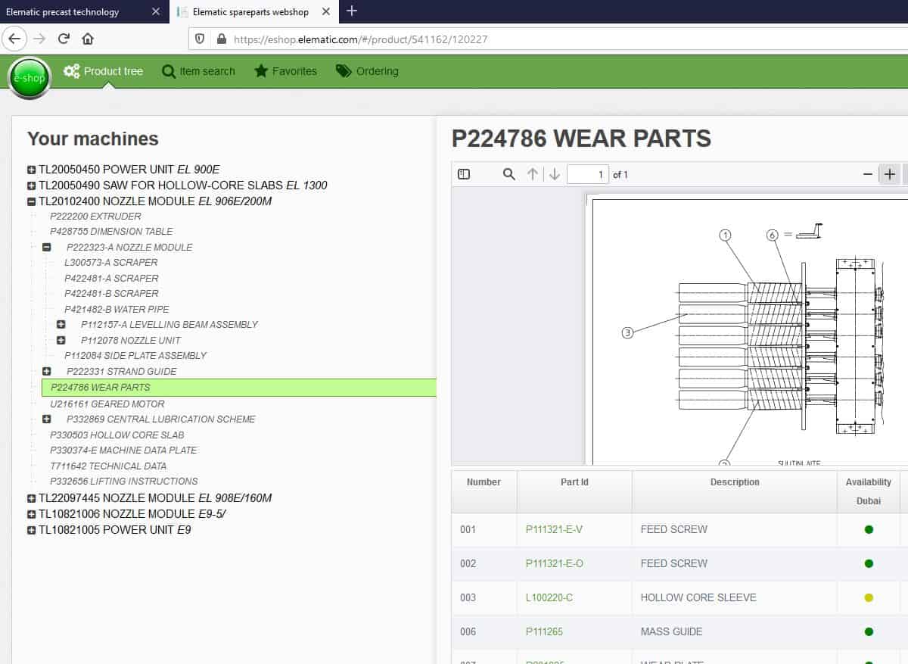
Task: Collapse the P222323-A NOZZLE MODULE node
Action: (47, 247)
